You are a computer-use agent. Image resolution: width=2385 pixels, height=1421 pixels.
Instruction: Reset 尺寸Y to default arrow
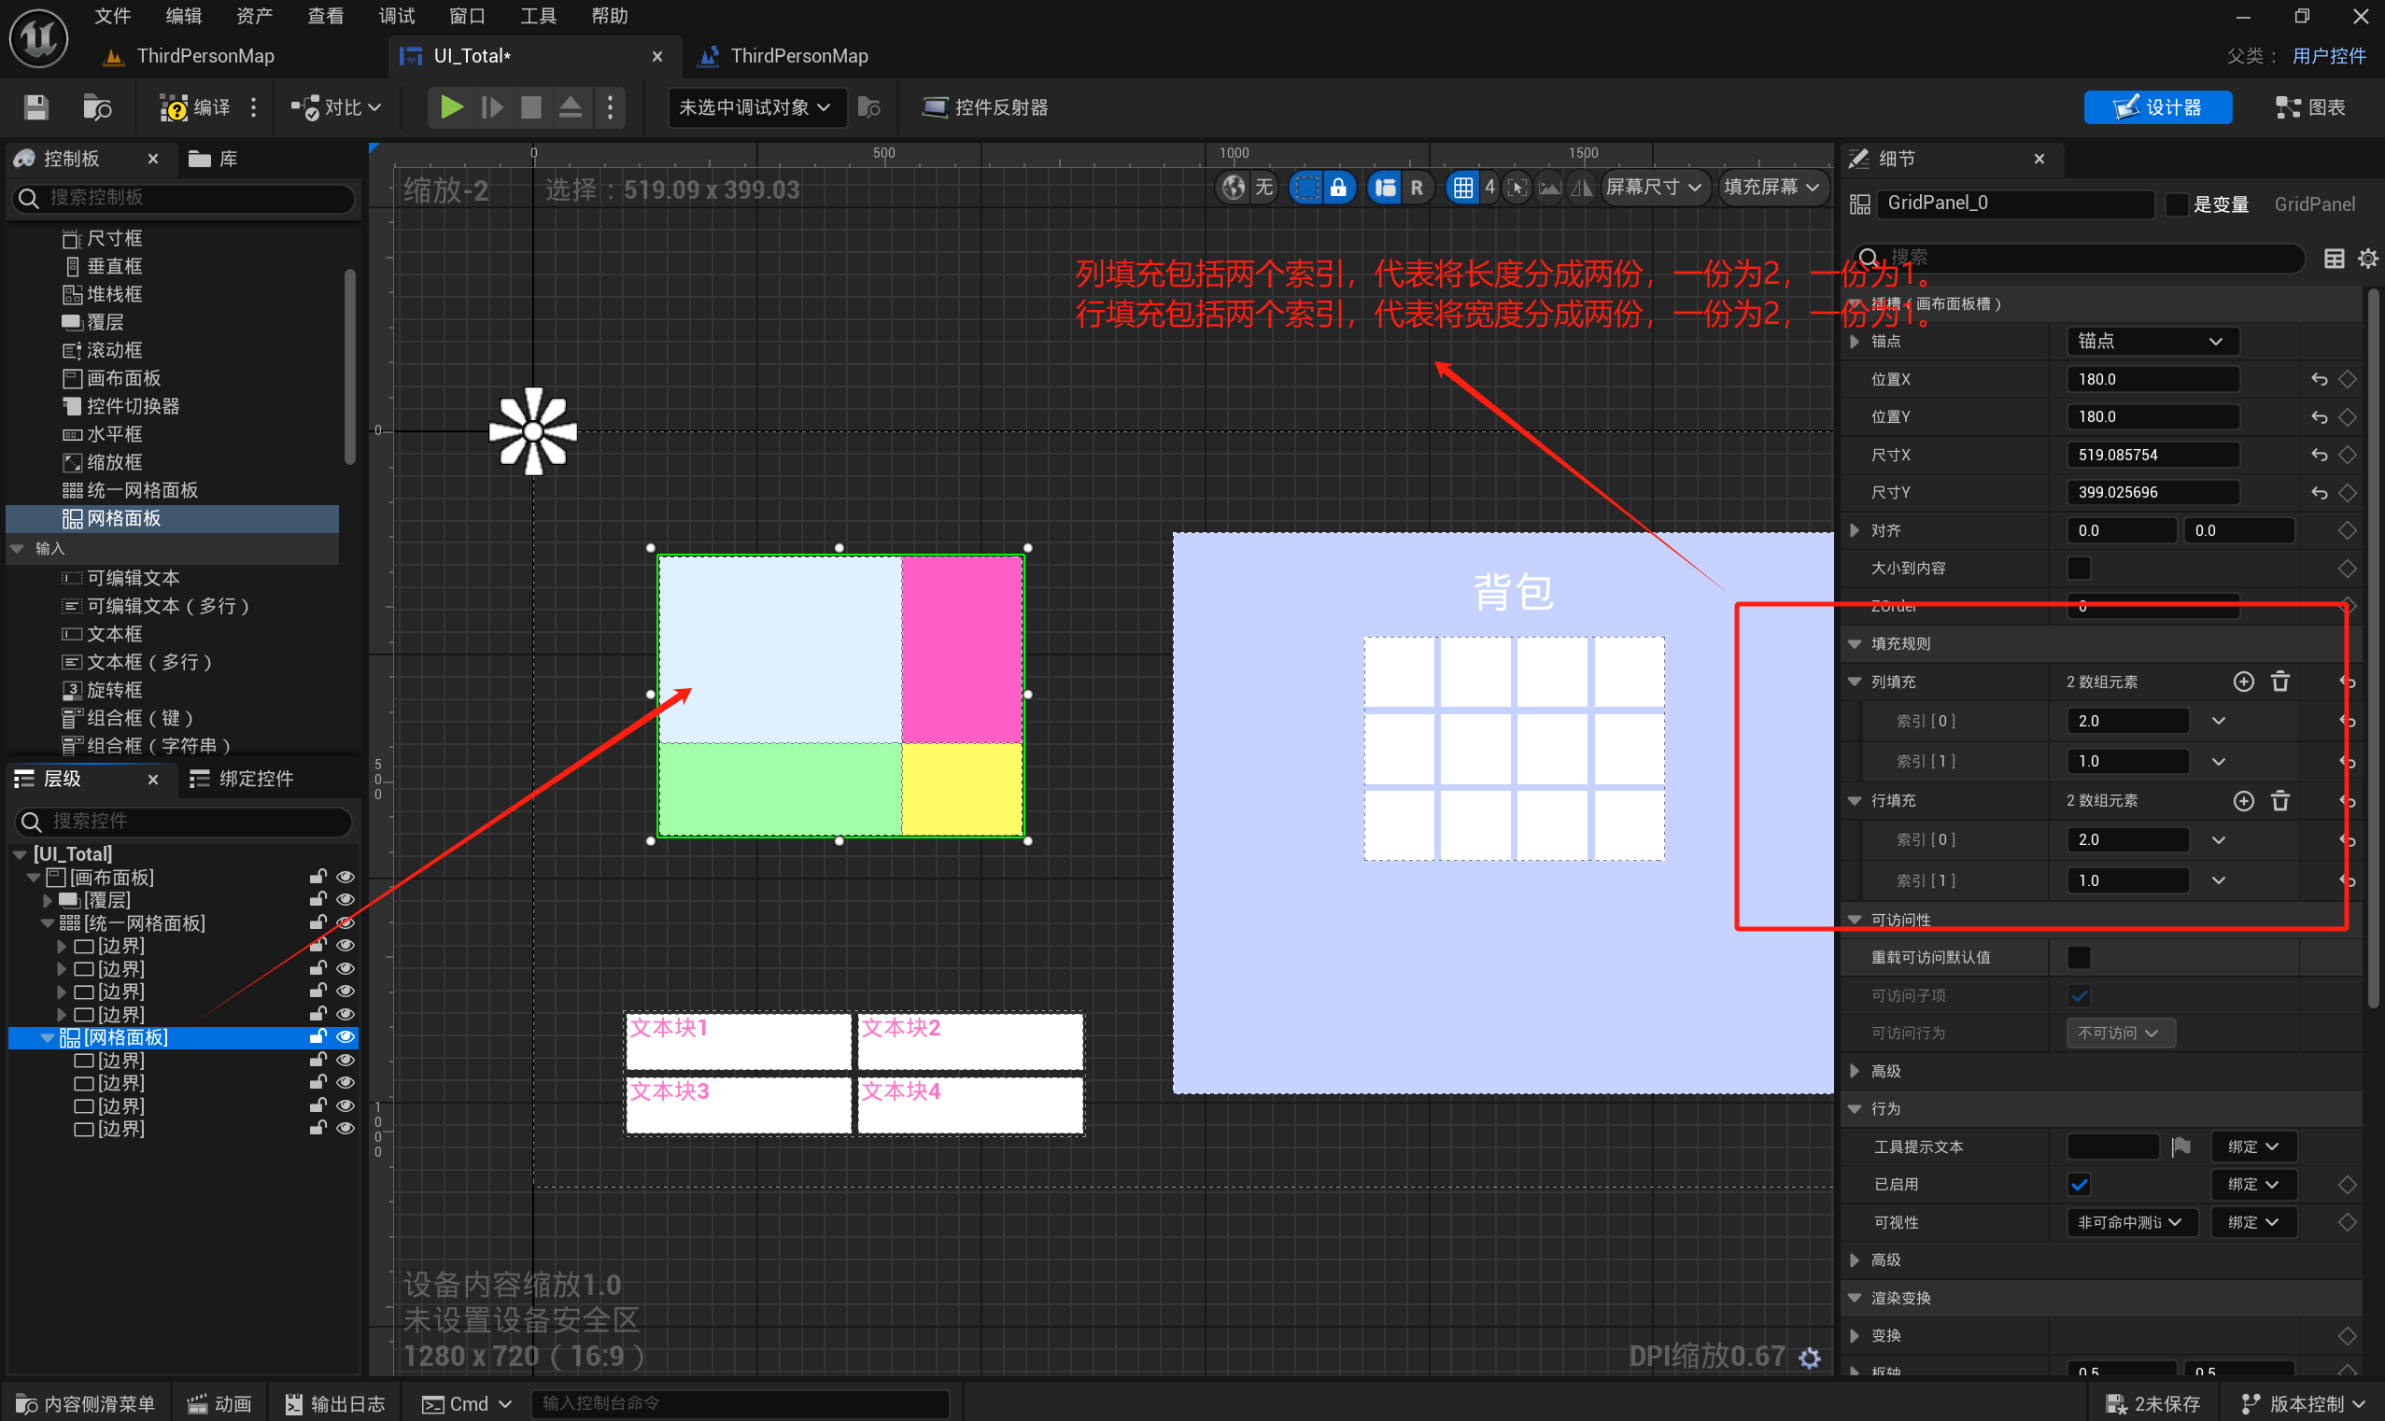pos(2319,493)
